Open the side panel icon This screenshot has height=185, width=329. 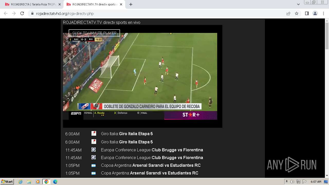click(307, 14)
